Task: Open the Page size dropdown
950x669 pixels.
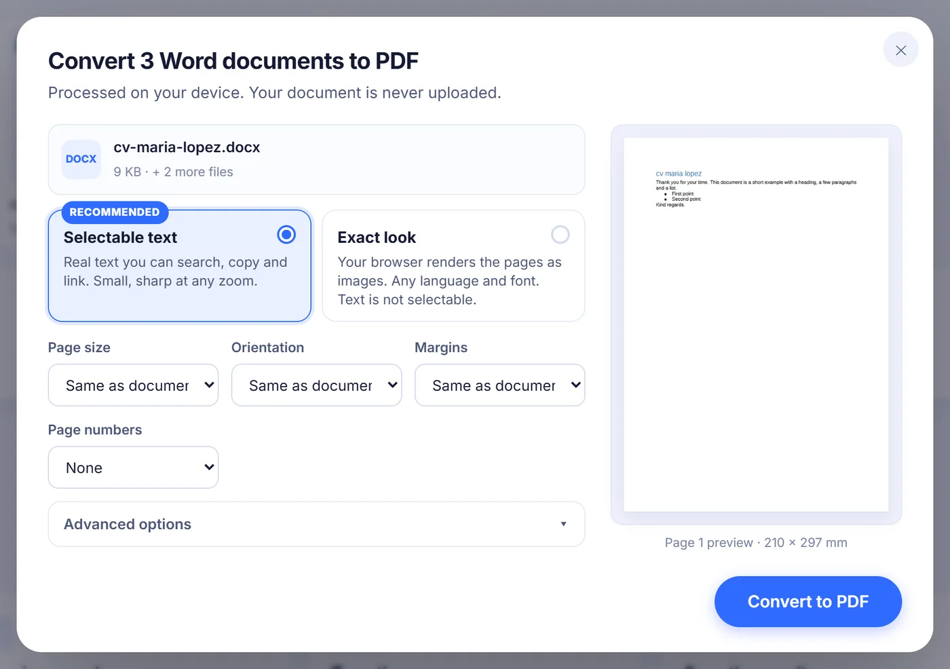Action: pos(133,385)
